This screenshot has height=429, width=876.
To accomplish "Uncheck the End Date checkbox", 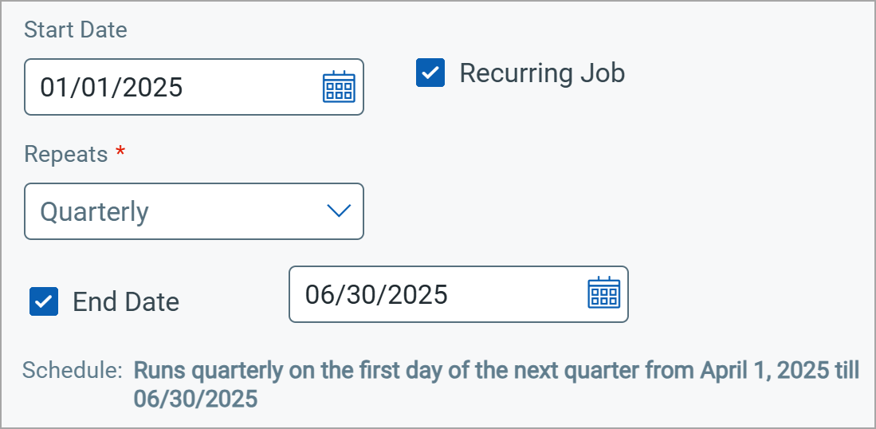I will tap(44, 301).
